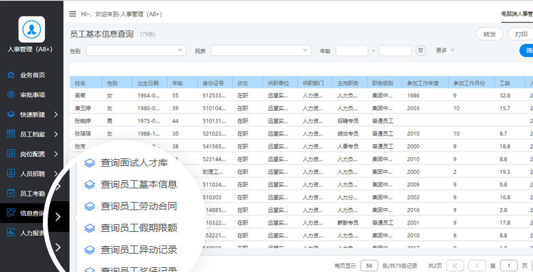Viewport: 533px width, 272px height.
Task: Click the 空 clear button next to age range
Action: tap(421, 50)
